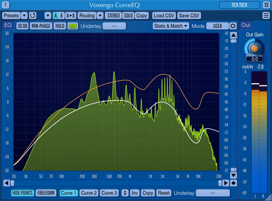Click Load CSV button
The width and height of the screenshot is (272, 201).
pos(164,16)
